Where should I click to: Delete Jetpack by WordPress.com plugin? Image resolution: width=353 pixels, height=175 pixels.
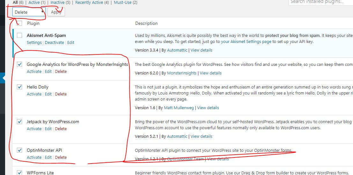pos(61,129)
